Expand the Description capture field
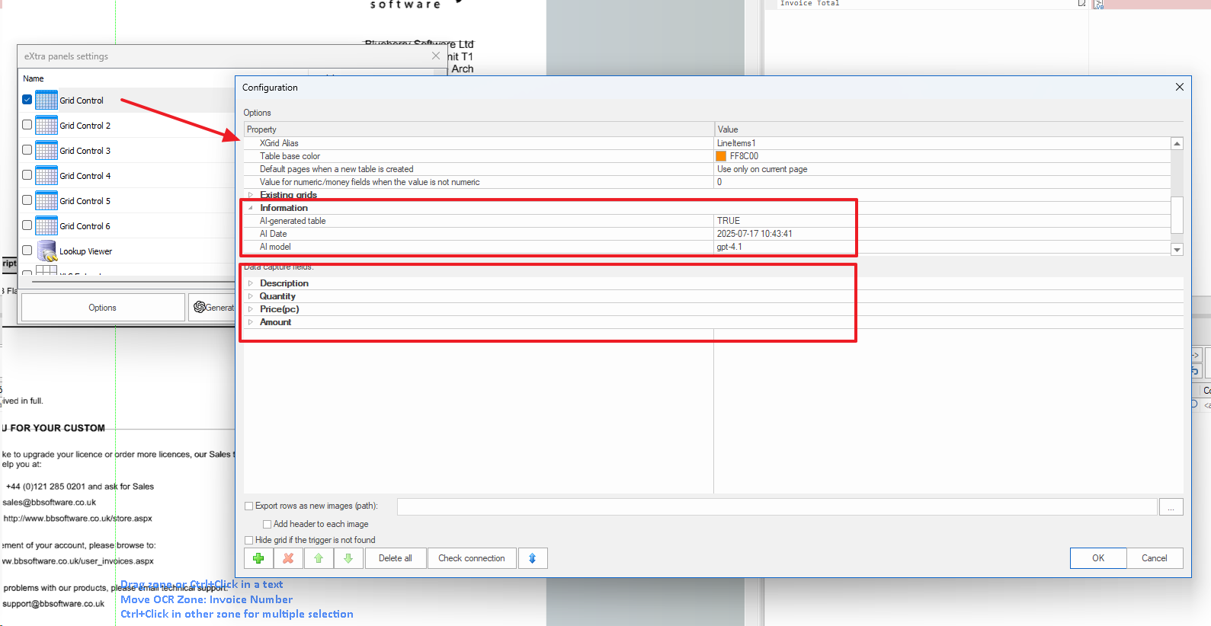Screen dimensions: 1211x626 coord(250,283)
